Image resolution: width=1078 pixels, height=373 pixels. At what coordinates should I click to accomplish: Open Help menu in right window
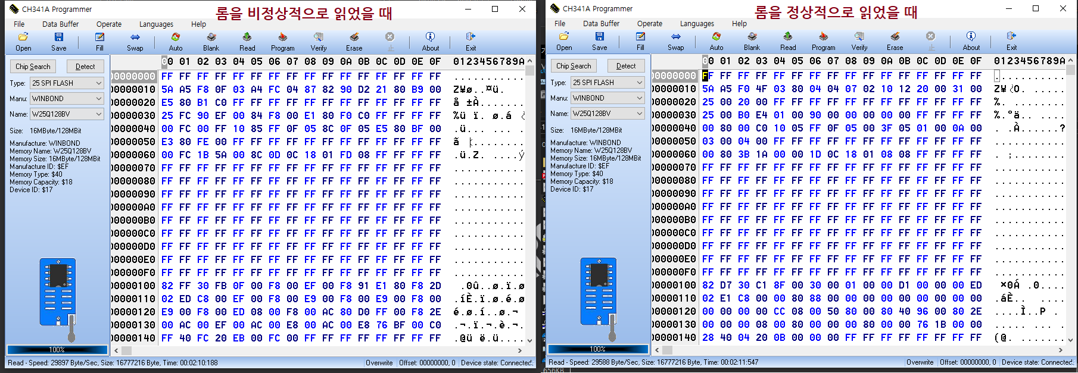[x=739, y=24]
